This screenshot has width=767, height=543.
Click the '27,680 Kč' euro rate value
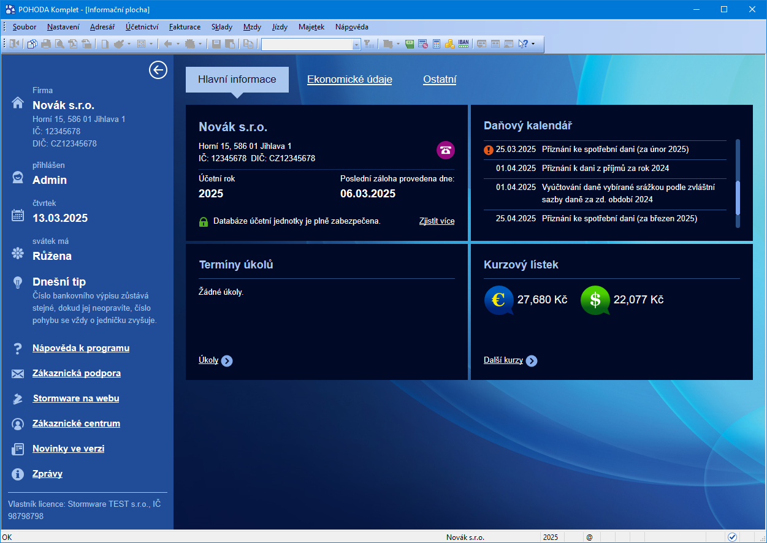tap(543, 300)
